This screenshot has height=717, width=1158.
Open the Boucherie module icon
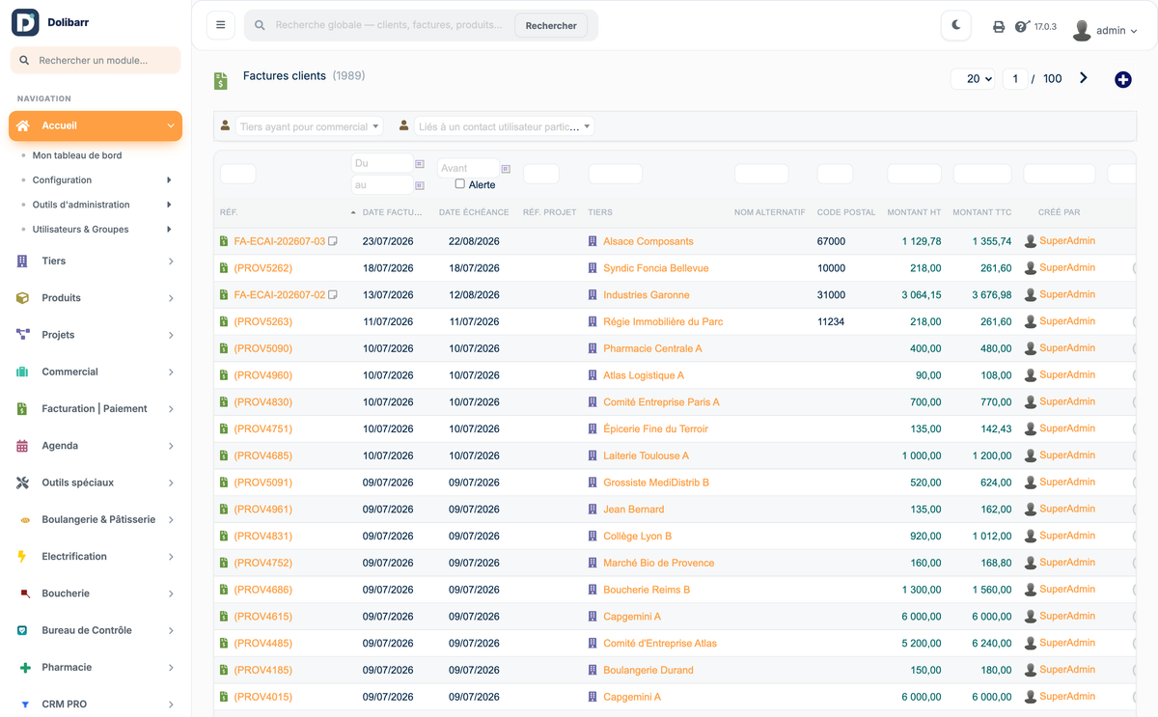click(24, 593)
